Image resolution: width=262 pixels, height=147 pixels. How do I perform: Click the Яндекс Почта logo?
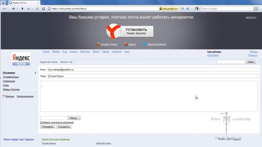pos(21,59)
